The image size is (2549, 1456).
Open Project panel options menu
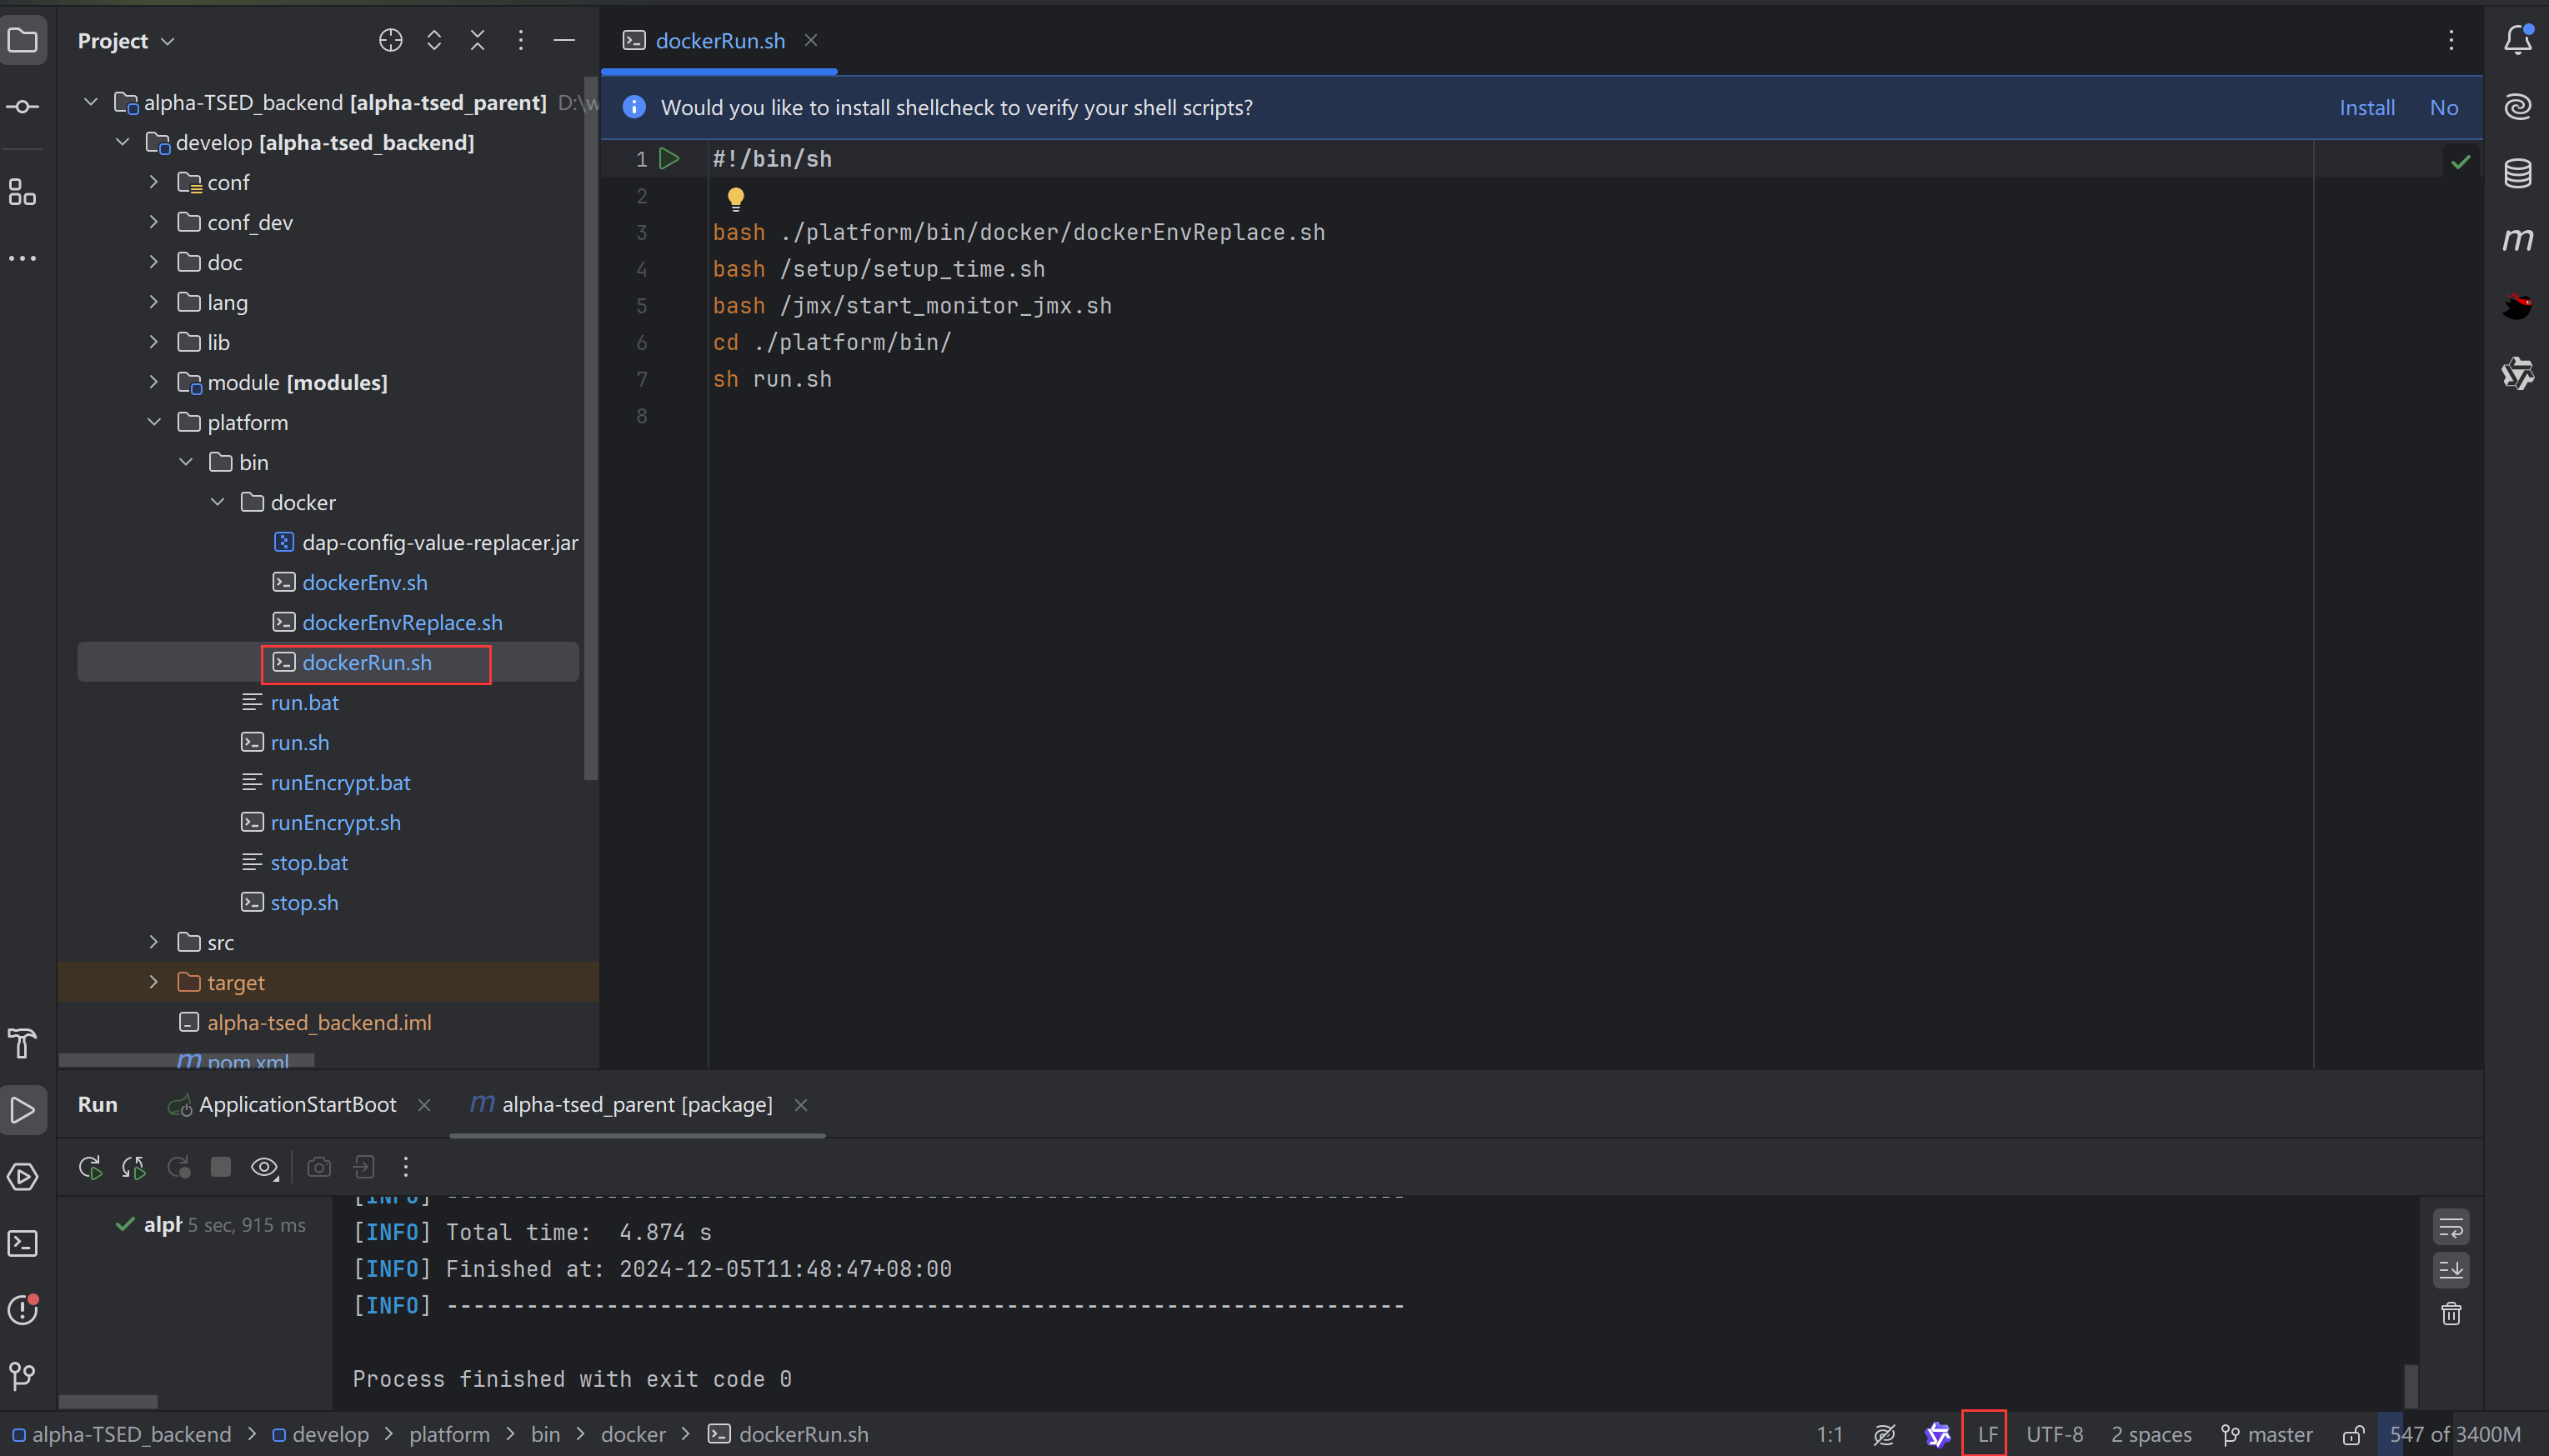(x=520, y=40)
